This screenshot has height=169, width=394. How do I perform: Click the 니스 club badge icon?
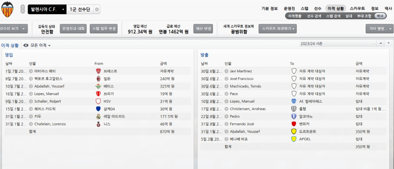click(98, 124)
